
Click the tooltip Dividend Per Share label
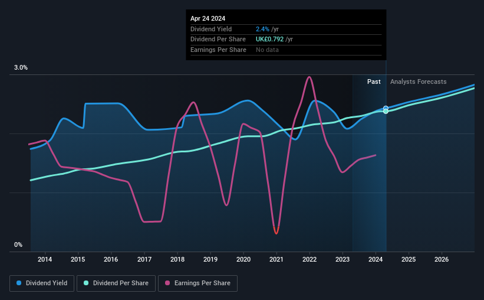tap(218, 40)
